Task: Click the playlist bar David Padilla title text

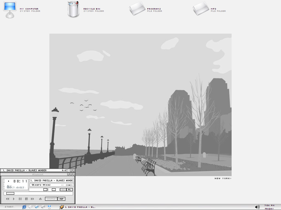Action: (x=24, y=170)
